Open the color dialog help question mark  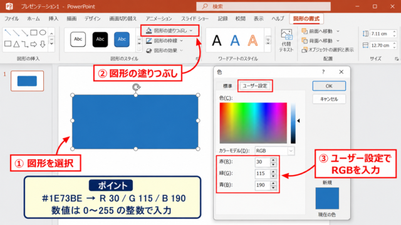coord(323,72)
